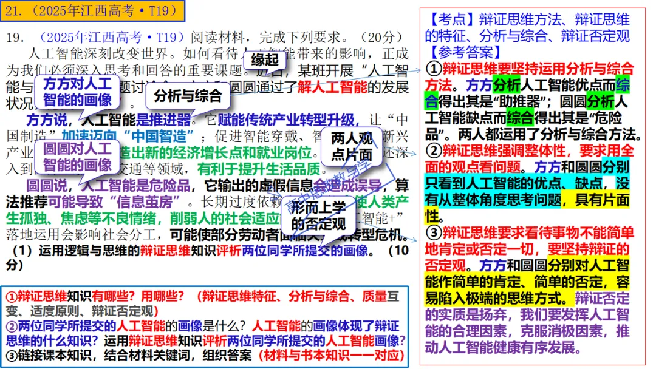Select the '分析与综合' callout bubble
Screen dimensions: 656x369
pos(188,96)
